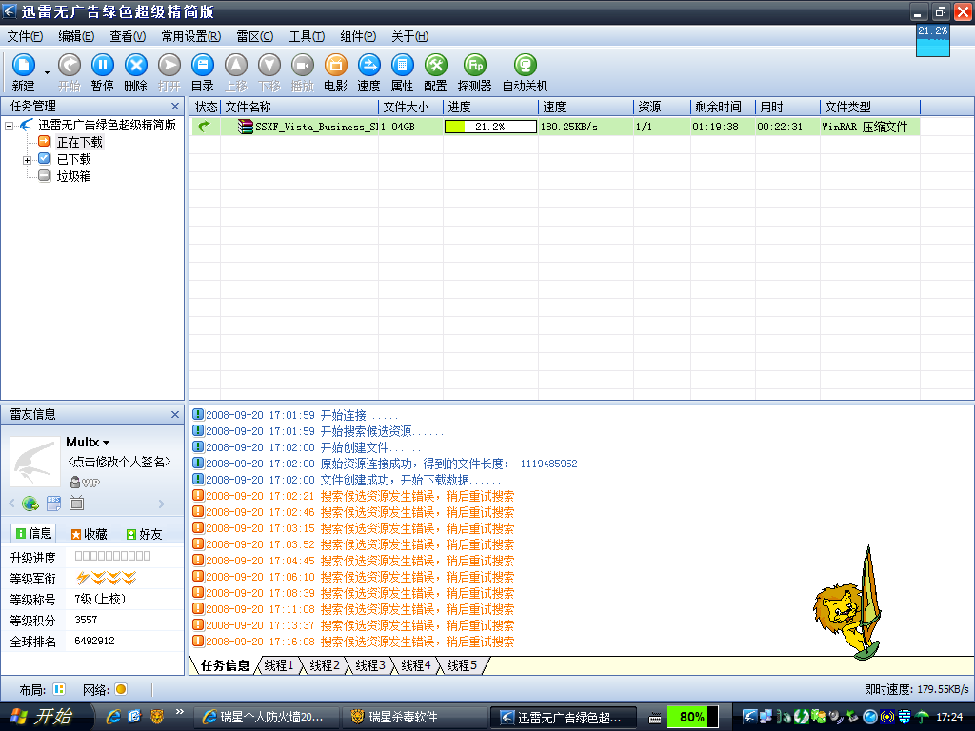975x731 pixels.
Task: Switch to the 线程5 tab
Action: tap(462, 665)
